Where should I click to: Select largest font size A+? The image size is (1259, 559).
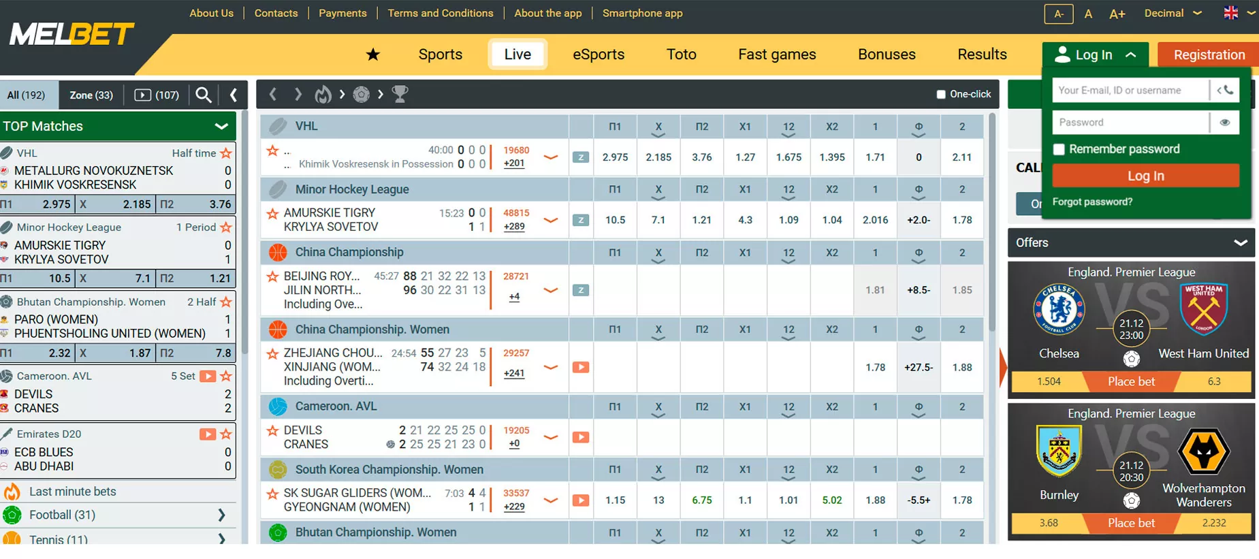[x=1117, y=14]
